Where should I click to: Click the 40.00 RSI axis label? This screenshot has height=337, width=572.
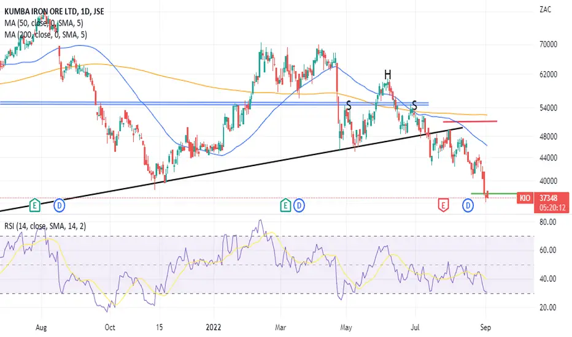point(547,279)
